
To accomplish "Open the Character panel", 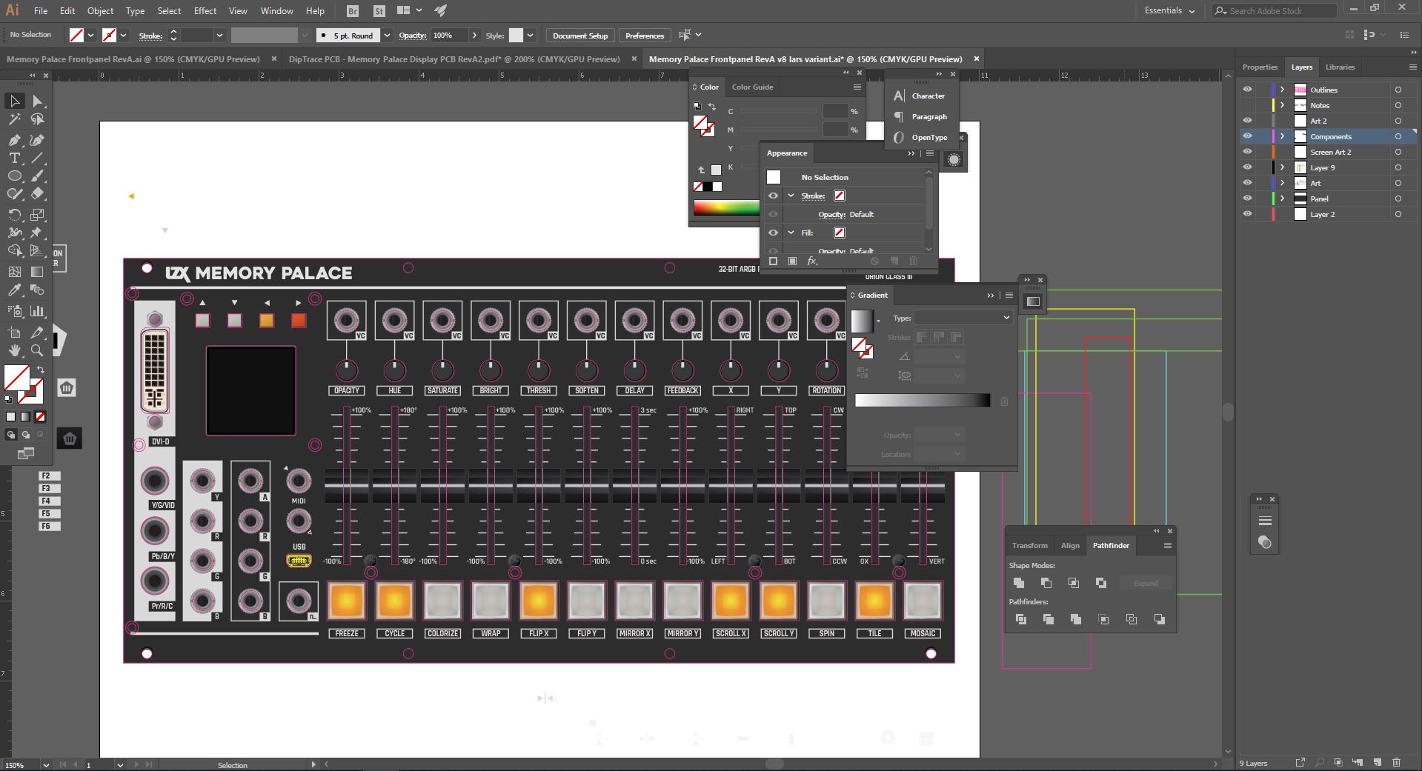I will (x=919, y=96).
